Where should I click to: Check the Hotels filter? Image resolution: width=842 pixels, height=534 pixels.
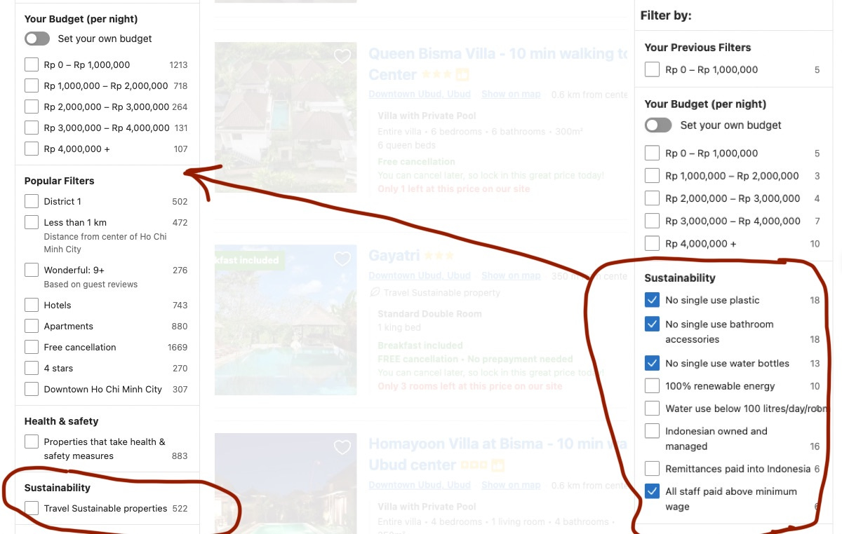pos(32,305)
